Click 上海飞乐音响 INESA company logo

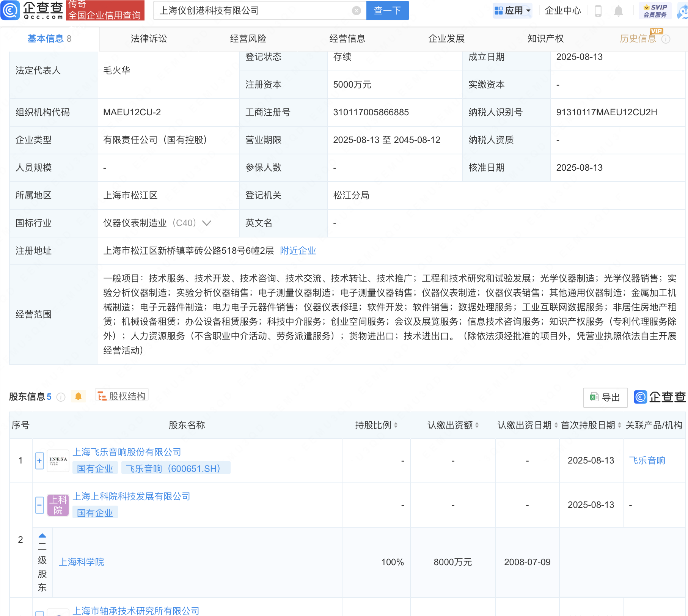click(58, 460)
